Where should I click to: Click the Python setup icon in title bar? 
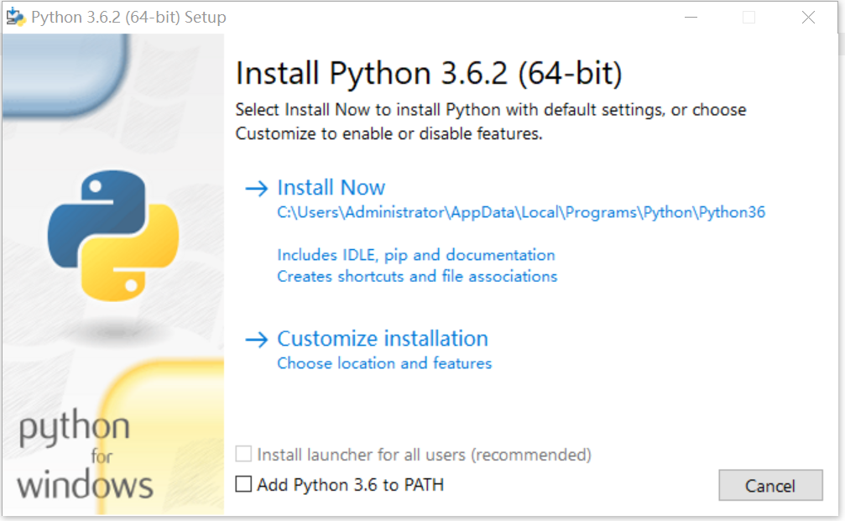tap(17, 16)
